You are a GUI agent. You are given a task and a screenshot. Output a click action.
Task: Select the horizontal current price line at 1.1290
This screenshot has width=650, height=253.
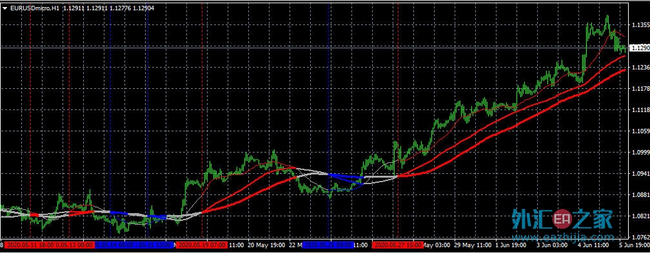pyautogui.click(x=314, y=48)
